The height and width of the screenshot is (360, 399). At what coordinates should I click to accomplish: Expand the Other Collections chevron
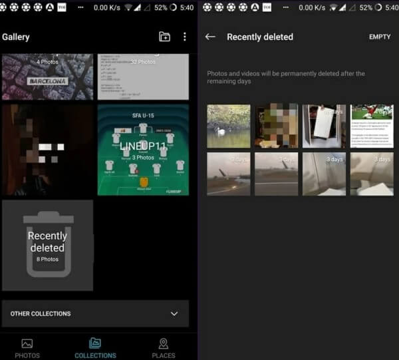pyautogui.click(x=174, y=313)
